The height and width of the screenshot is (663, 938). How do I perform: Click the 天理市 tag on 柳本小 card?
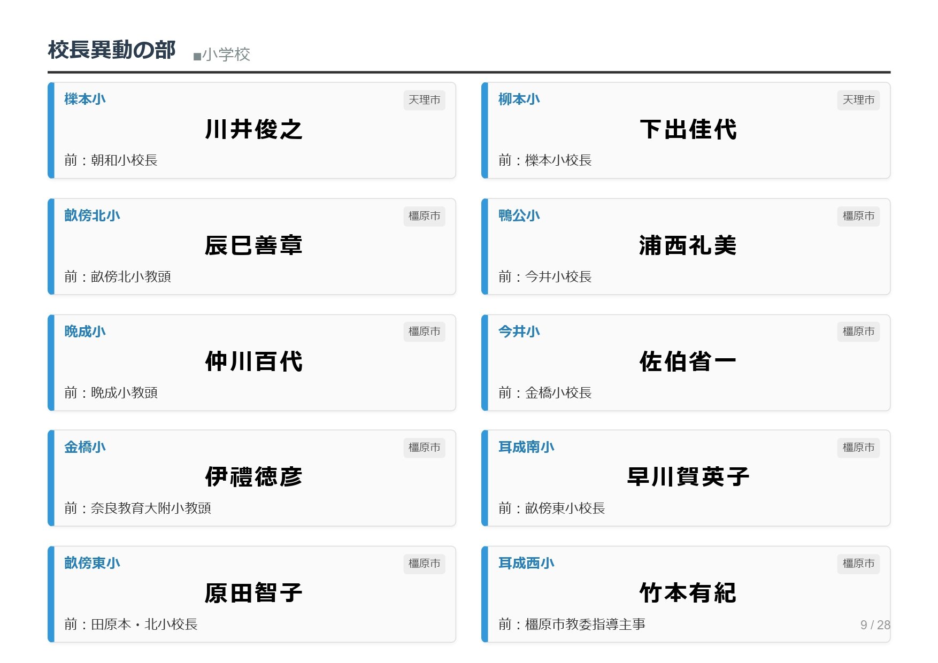(858, 100)
